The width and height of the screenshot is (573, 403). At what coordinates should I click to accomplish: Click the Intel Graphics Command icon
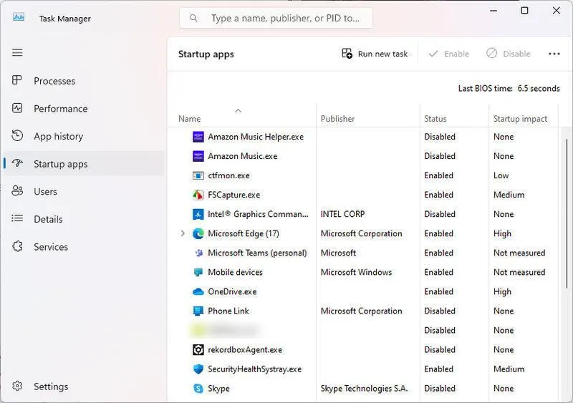(x=198, y=214)
